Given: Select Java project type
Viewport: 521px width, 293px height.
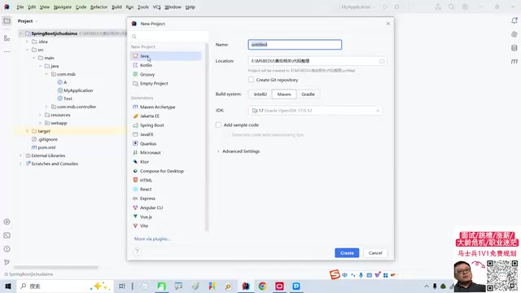Looking at the screenshot, I should [x=165, y=56].
